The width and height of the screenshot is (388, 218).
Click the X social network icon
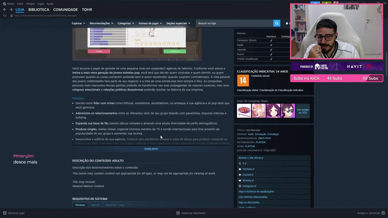click(240, 163)
